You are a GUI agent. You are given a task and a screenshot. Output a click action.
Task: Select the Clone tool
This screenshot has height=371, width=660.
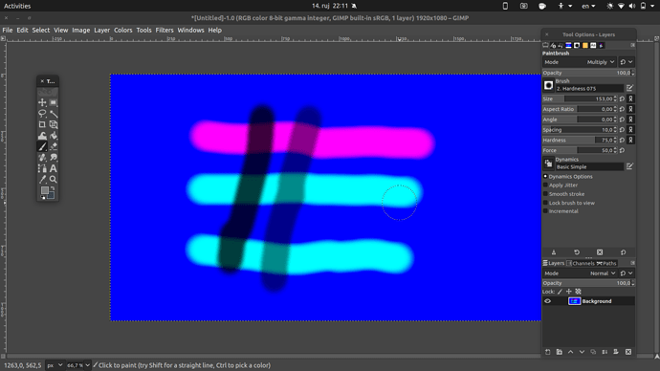pos(42,158)
